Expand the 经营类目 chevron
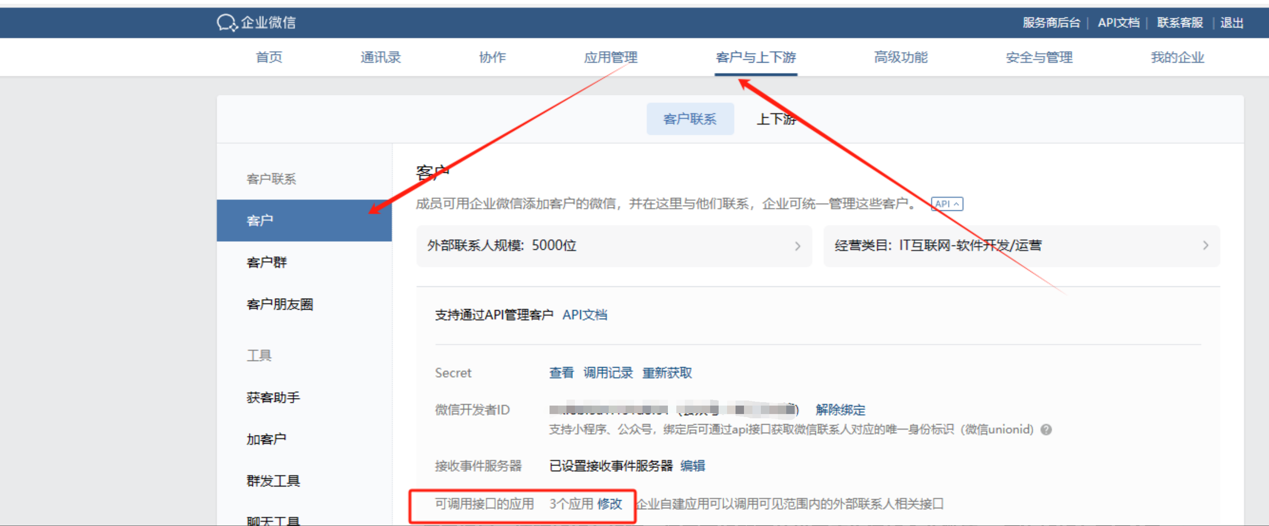Screen dimensions: 1269x526 click(x=1206, y=245)
